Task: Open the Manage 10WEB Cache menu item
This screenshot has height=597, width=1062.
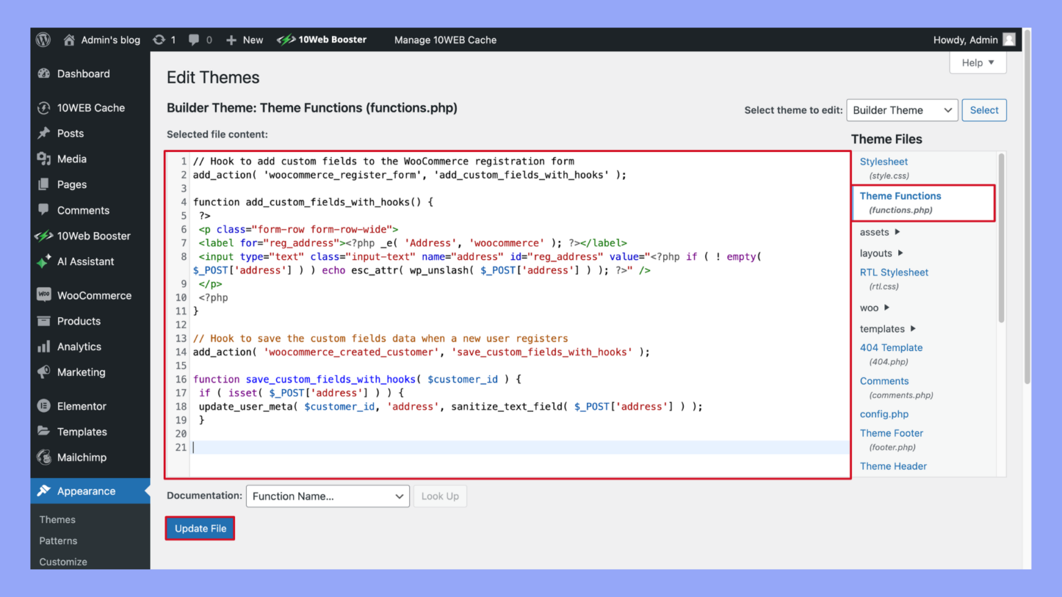Action: point(445,39)
